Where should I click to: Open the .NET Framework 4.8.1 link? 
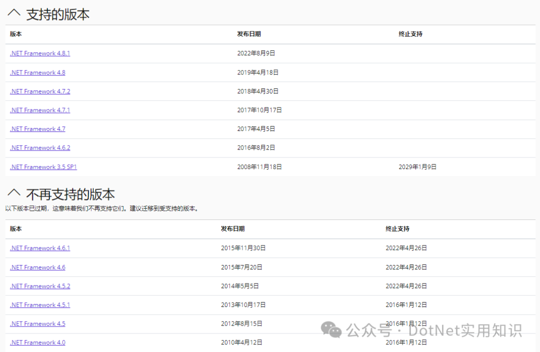[40, 53]
